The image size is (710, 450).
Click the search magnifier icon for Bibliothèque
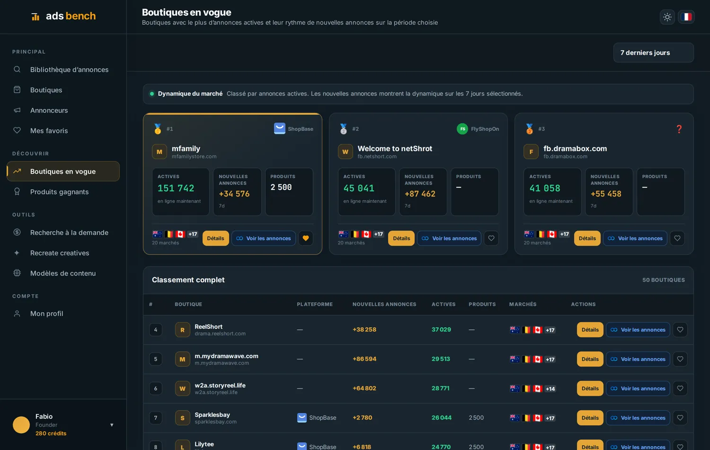click(17, 70)
